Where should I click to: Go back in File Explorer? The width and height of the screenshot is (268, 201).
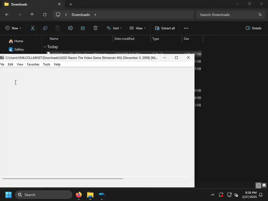tap(7, 15)
